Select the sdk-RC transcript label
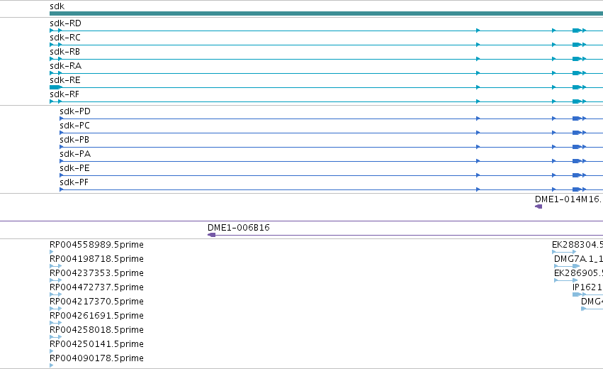The height and width of the screenshot is (369, 603). pyautogui.click(x=65, y=38)
